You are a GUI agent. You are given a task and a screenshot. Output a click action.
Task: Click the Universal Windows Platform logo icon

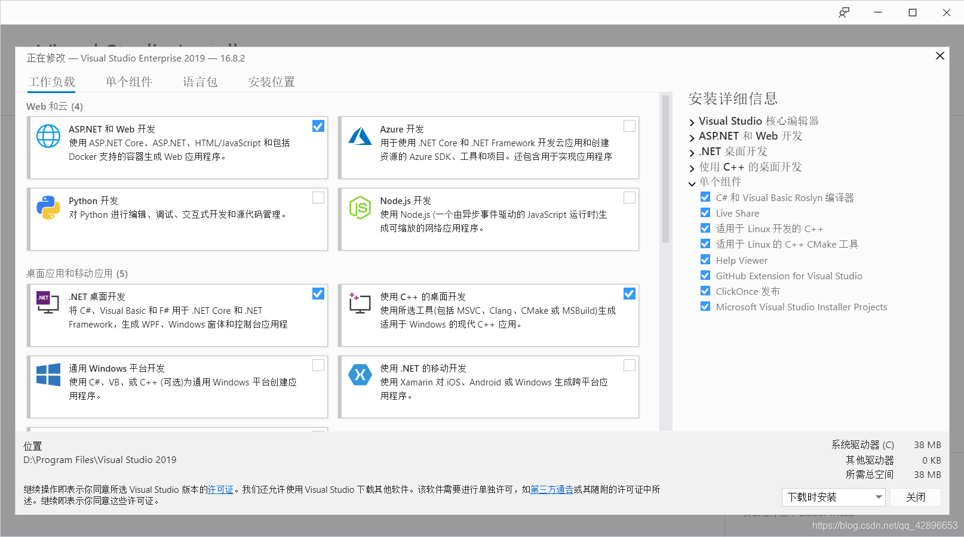pos(48,375)
